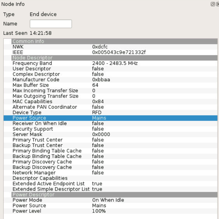
Task: Select the User Descriptor row
Action: point(111,69)
